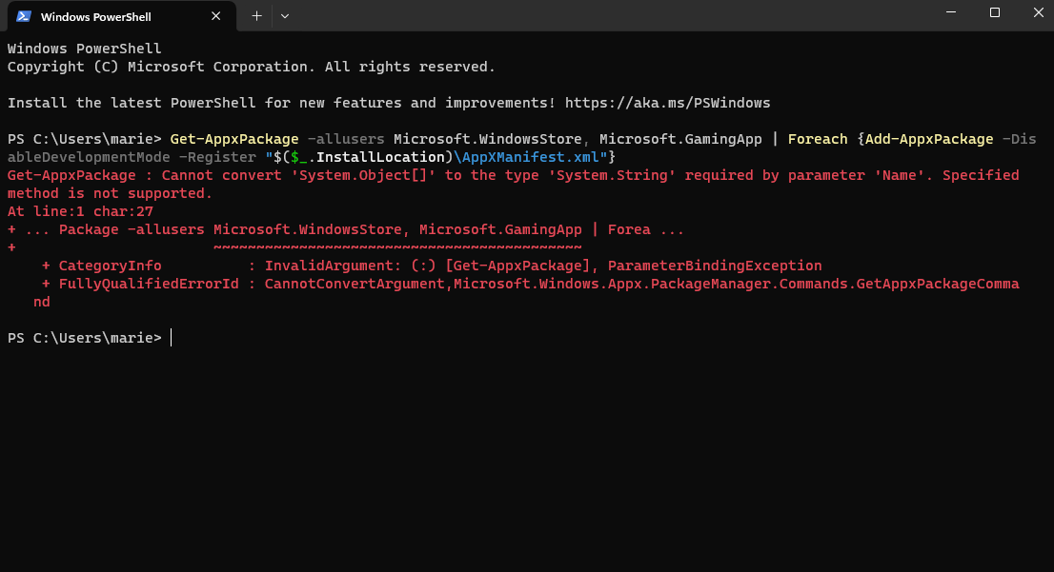This screenshot has width=1054, height=572.
Task: Click Microsoft.WindowsStore in the typed command
Action: tap(487, 139)
